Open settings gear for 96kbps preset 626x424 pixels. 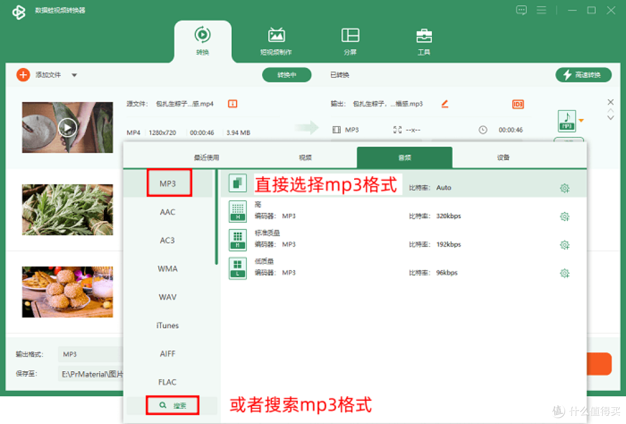click(564, 273)
